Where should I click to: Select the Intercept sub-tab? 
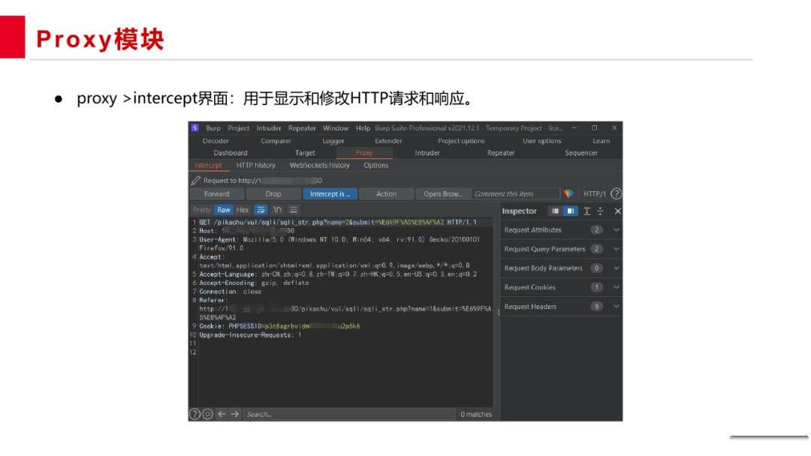click(209, 165)
